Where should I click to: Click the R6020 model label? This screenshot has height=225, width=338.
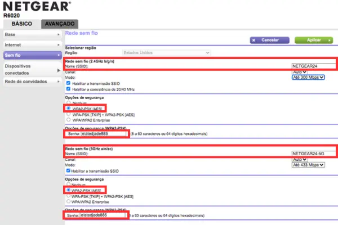coord(11,16)
